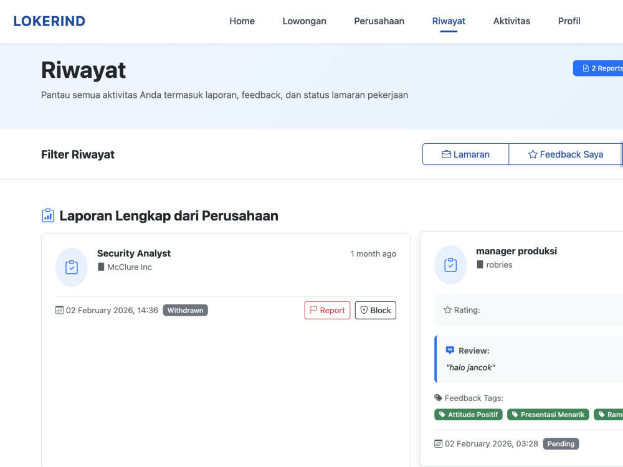Click the "halo jancok" review text
Screen dimensions: 623x467
471,368
